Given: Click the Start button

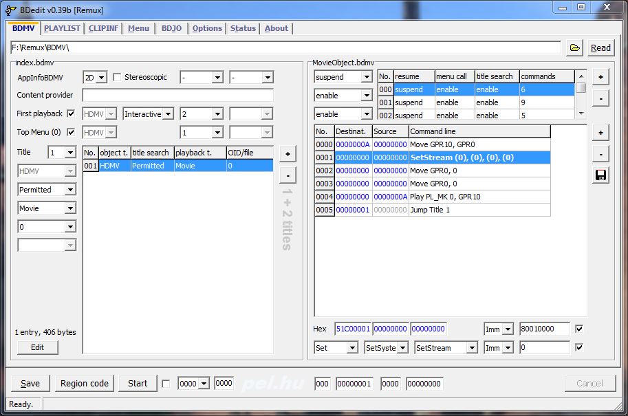Looking at the screenshot, I should pyautogui.click(x=138, y=384).
